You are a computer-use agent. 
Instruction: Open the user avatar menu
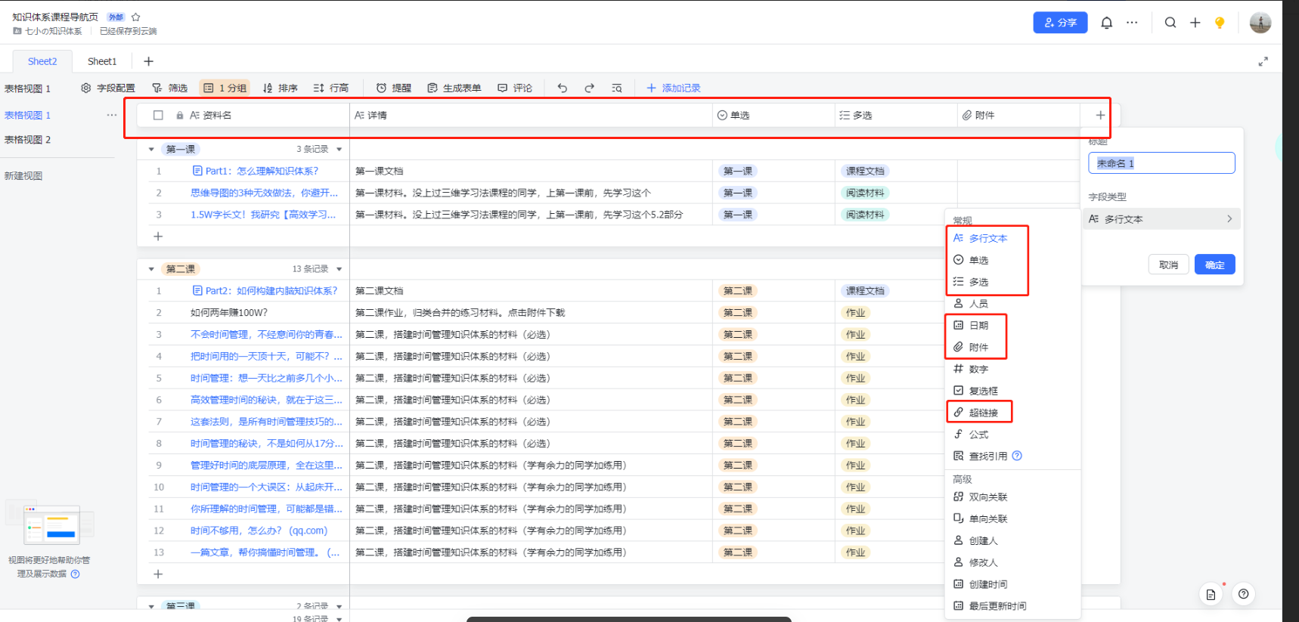point(1260,23)
